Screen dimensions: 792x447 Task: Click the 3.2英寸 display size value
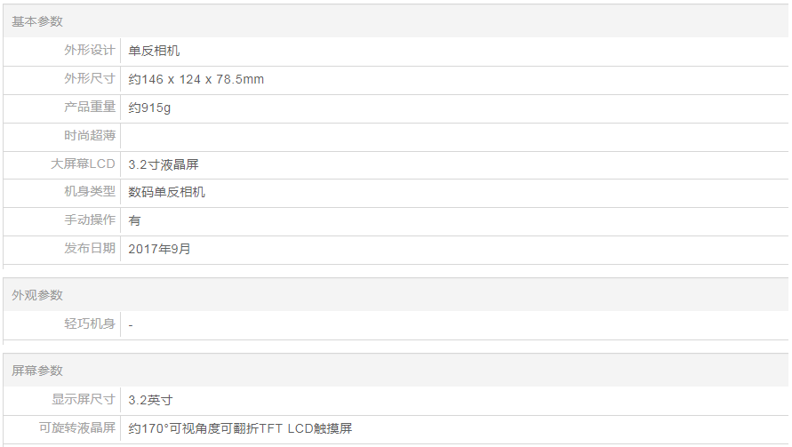tap(150, 400)
